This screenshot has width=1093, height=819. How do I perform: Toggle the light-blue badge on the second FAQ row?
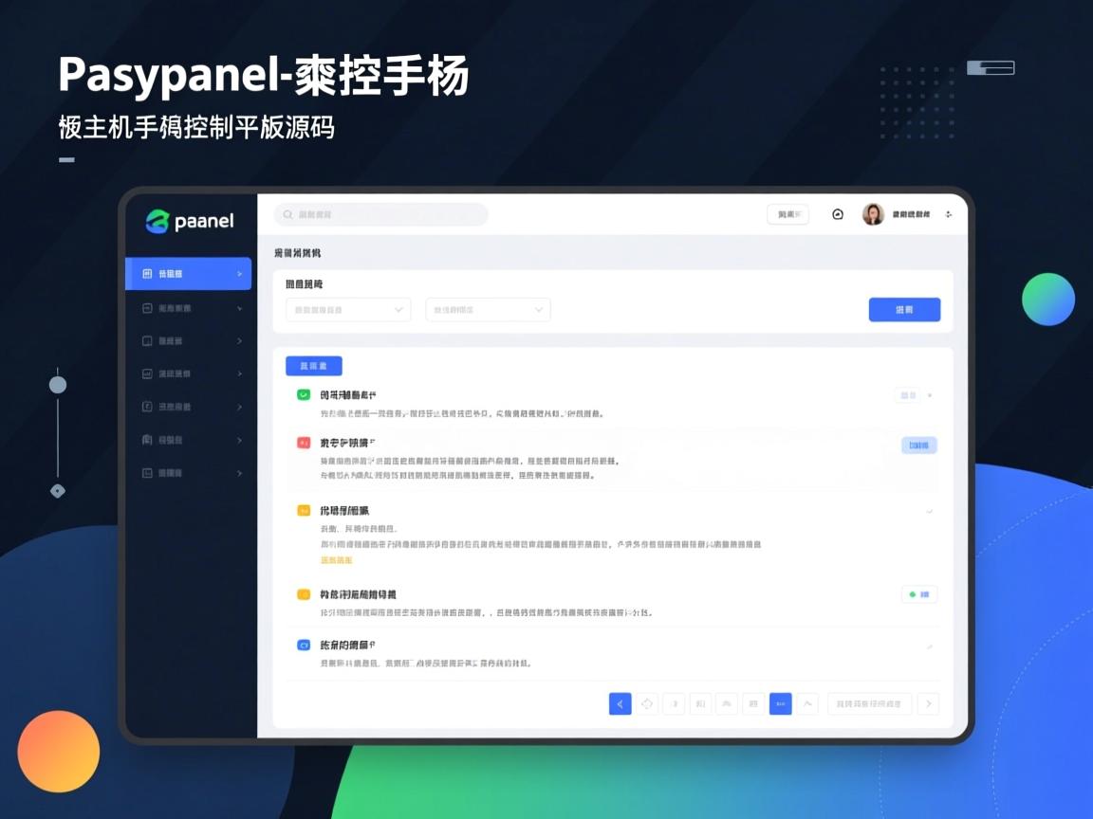[918, 445]
